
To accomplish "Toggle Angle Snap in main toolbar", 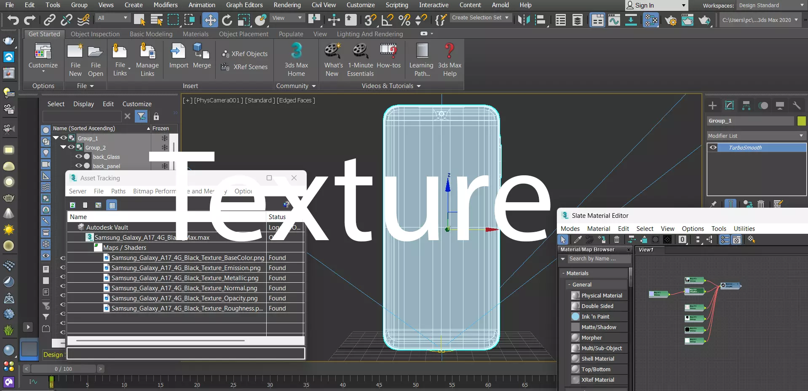I will (x=387, y=19).
